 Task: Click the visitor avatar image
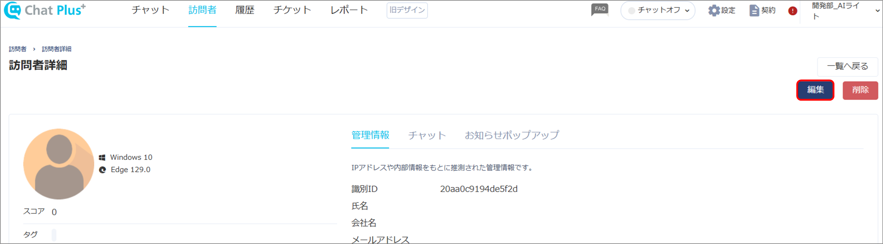click(x=59, y=164)
